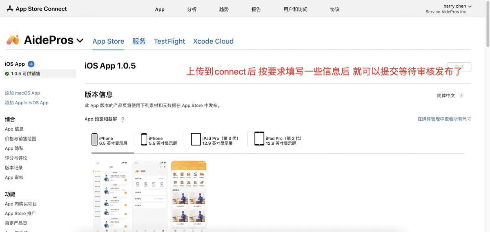Open 在媒体管理中查看所有尺寸 link
Viewport: 490px width, 232px height.
444,119
